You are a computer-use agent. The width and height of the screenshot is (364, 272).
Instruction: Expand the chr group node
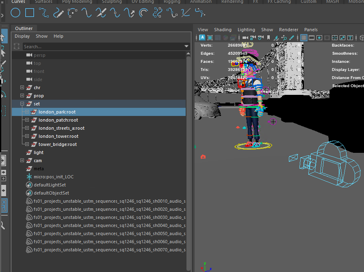click(x=22, y=88)
